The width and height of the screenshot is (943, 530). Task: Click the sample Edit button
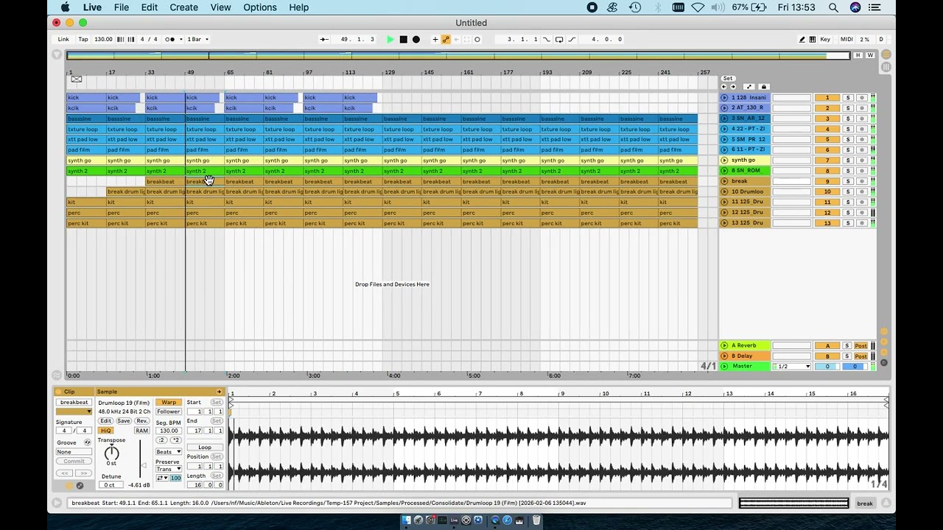point(106,421)
